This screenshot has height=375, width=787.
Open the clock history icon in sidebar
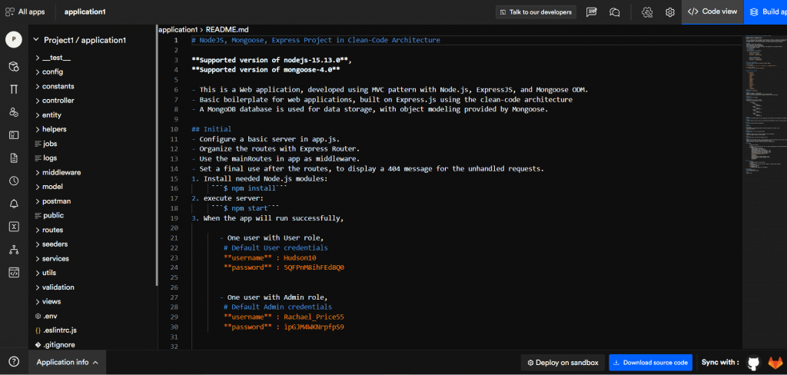pyautogui.click(x=14, y=181)
